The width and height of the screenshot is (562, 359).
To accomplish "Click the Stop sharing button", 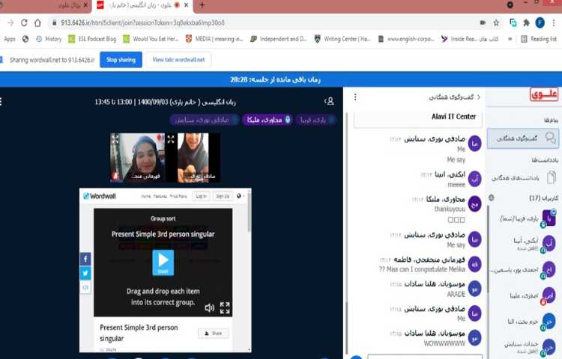I will click(121, 60).
